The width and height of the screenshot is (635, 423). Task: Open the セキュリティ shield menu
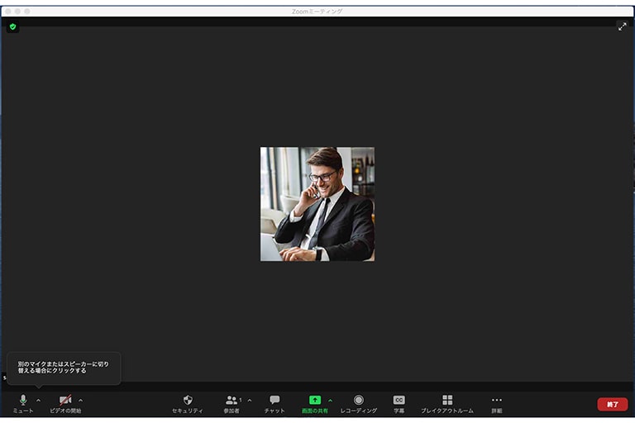pos(188,404)
